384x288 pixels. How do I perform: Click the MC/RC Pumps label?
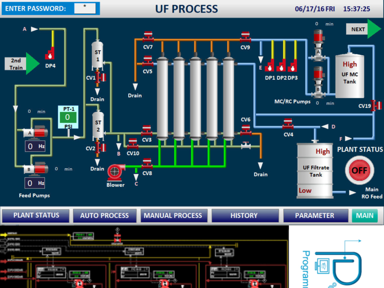(x=292, y=101)
